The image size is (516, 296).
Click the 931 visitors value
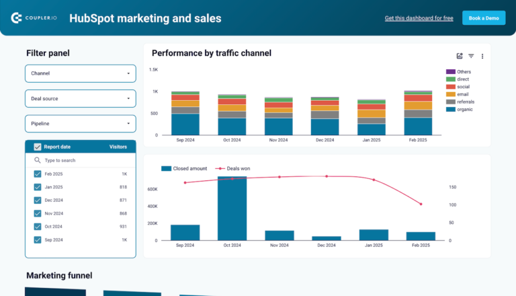[123, 227]
